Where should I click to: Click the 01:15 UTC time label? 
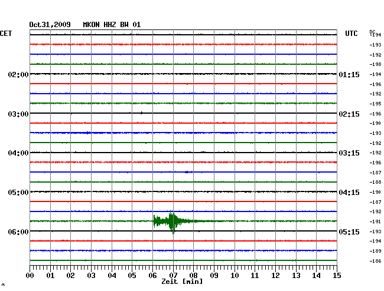[349, 74]
